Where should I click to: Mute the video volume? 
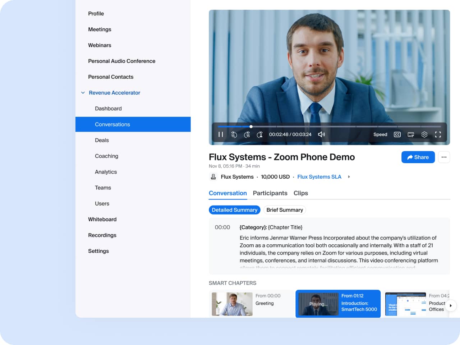[x=321, y=134]
